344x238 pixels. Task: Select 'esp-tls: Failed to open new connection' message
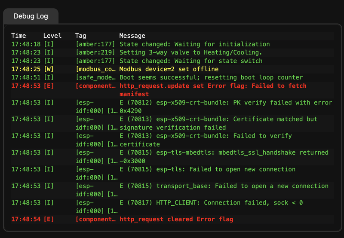[207, 169]
